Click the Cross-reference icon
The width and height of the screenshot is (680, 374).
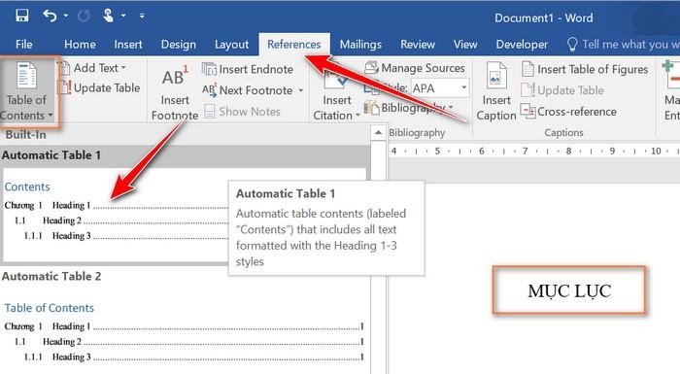click(527, 111)
